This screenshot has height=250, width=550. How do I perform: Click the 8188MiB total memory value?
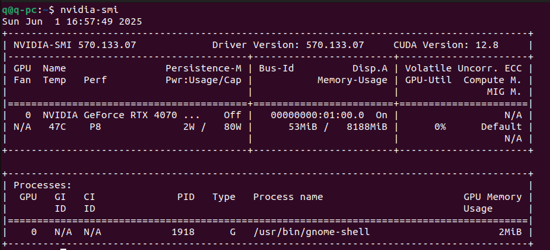(367, 127)
